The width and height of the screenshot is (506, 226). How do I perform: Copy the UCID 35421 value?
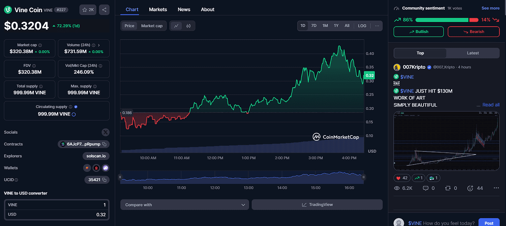(104, 180)
